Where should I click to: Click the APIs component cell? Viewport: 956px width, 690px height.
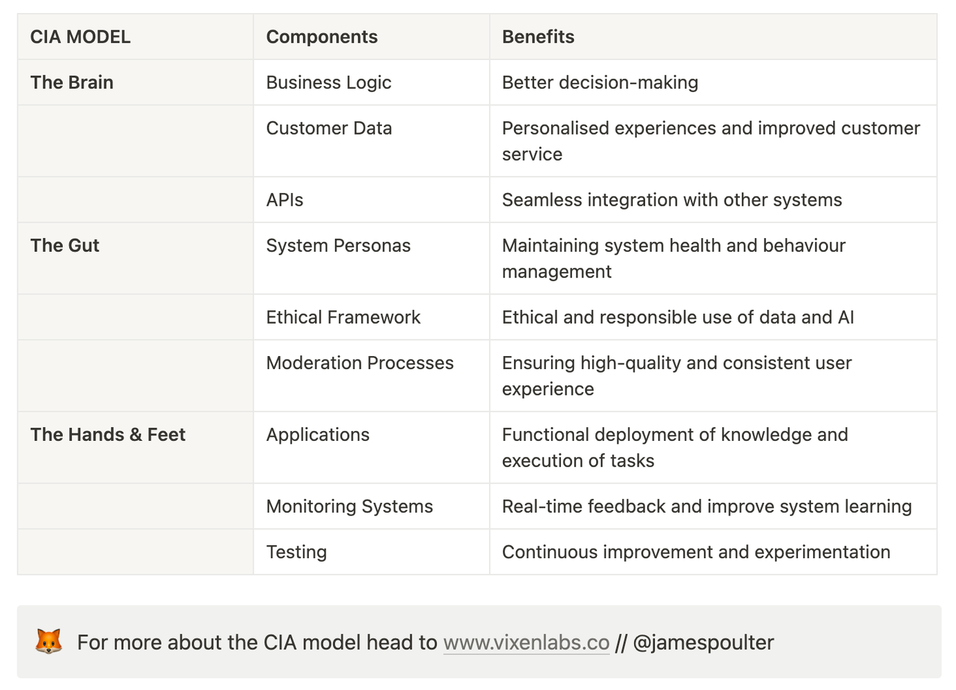pos(372,199)
